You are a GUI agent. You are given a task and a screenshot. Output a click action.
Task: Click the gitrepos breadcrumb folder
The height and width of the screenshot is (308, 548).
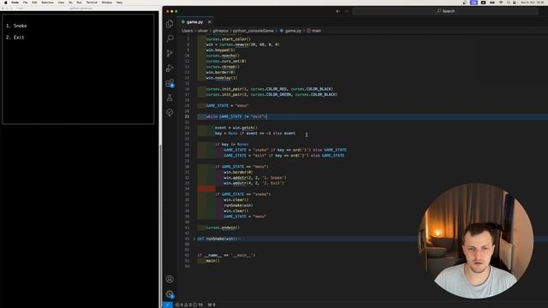click(220, 31)
